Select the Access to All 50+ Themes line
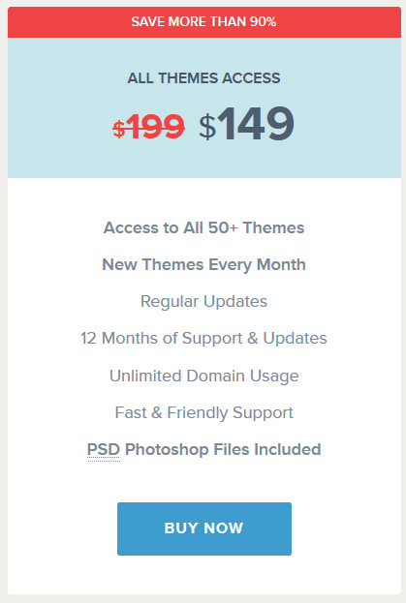Screen dimensions: 406x603 (x=203, y=227)
